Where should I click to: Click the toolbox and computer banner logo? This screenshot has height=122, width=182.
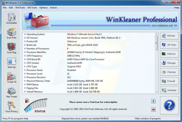pos(36,20)
